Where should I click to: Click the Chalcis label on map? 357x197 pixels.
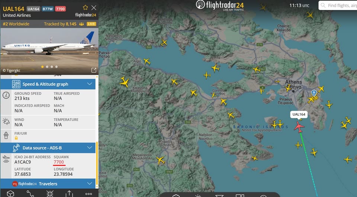283,28
